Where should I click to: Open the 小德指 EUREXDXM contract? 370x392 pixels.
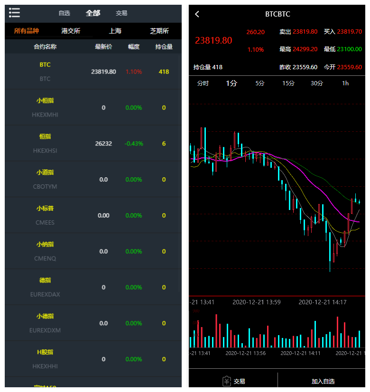[x=93, y=323]
